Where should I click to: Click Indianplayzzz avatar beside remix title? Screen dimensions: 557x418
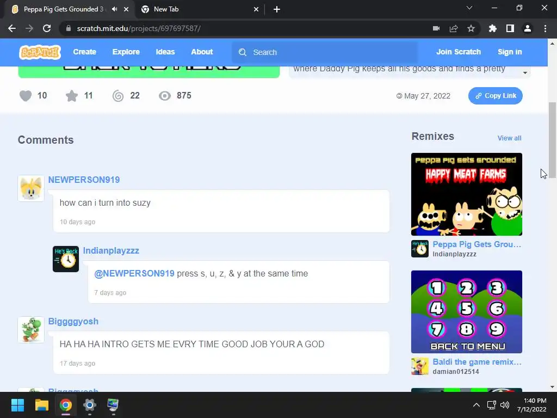coord(420,249)
